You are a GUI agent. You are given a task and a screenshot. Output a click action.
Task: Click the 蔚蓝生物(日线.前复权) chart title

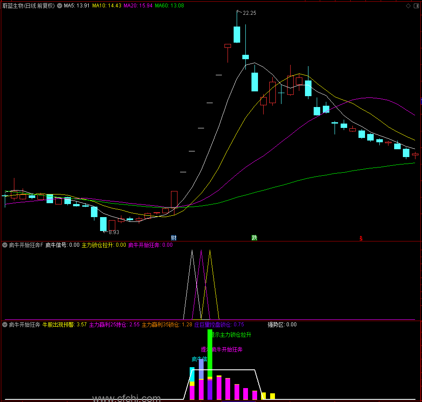coord(29,6)
